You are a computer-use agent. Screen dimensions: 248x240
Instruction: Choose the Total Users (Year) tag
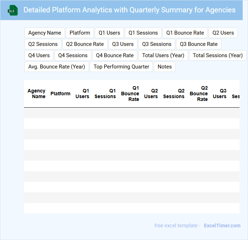click(163, 55)
